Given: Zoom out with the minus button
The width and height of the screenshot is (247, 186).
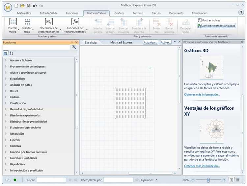Looking at the screenshot, I should coord(193,180).
